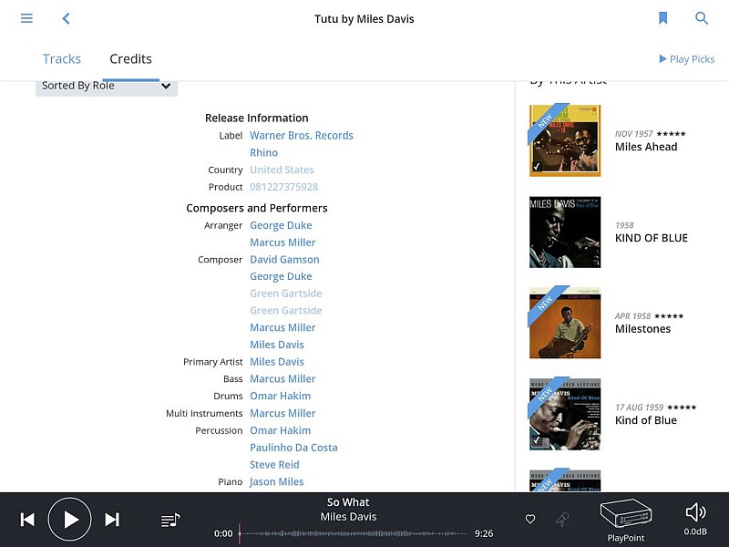This screenshot has height=547, width=729.
Task: Open George Duke under Arranger
Action: coord(281,225)
